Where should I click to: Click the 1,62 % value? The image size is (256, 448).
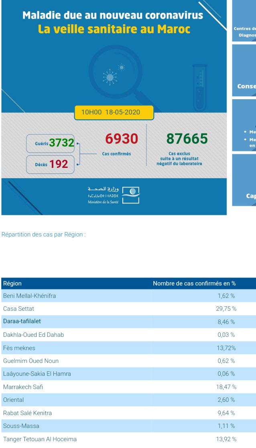(226, 296)
